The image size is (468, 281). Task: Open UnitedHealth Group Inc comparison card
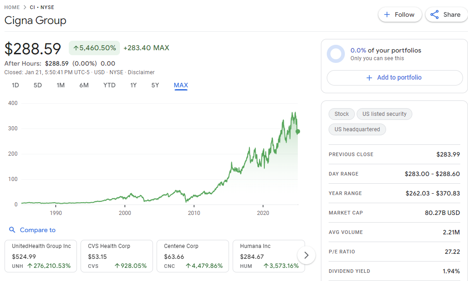coord(41,256)
